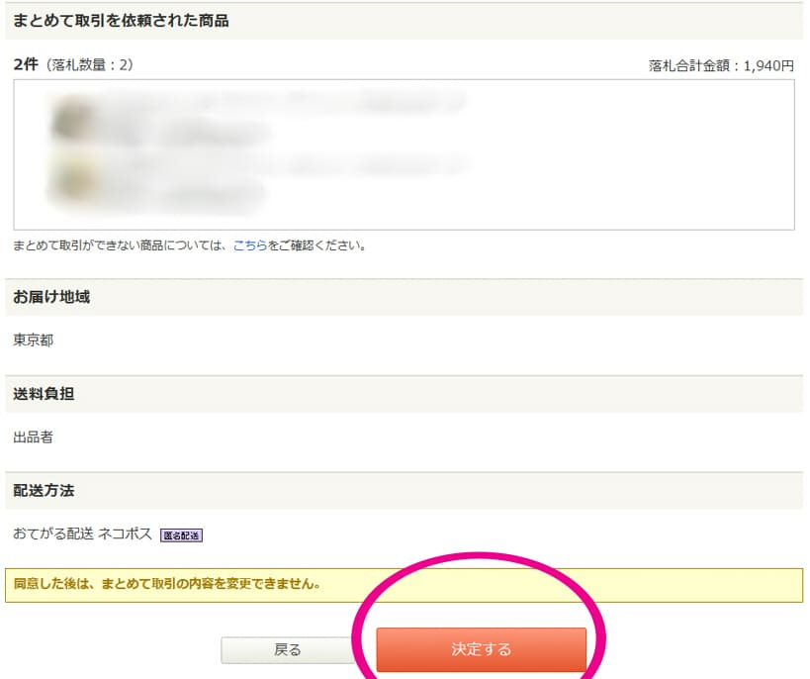Click the 送料負担 section header

coord(44,394)
